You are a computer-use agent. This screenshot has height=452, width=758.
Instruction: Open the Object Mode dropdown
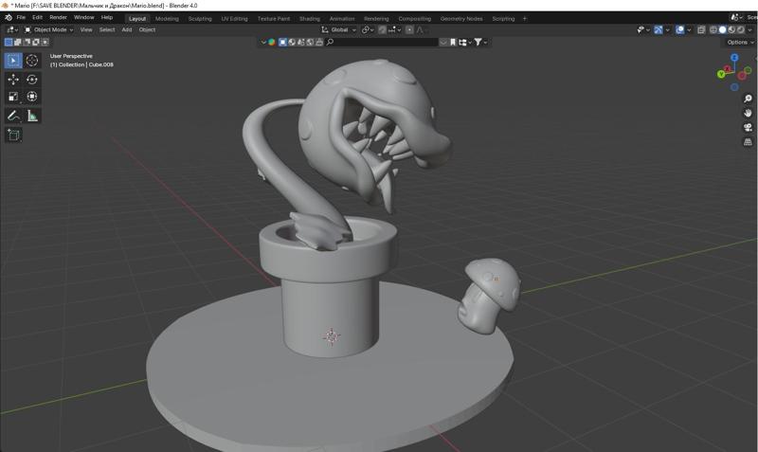pyautogui.click(x=49, y=30)
